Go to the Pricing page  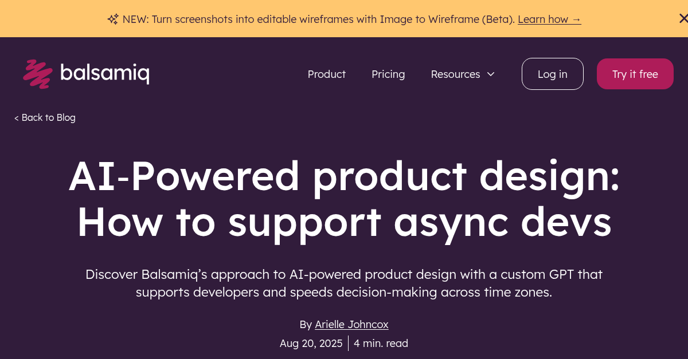click(388, 74)
